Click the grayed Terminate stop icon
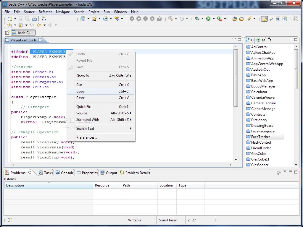This screenshot has height=227, width=303. pos(152,19)
